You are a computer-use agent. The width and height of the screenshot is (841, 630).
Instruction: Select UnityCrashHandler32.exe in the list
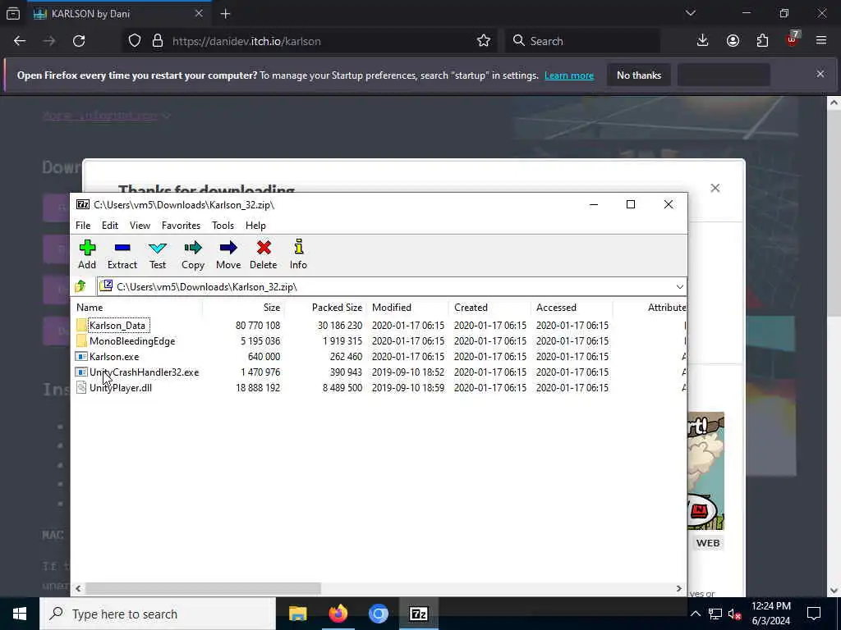(144, 372)
